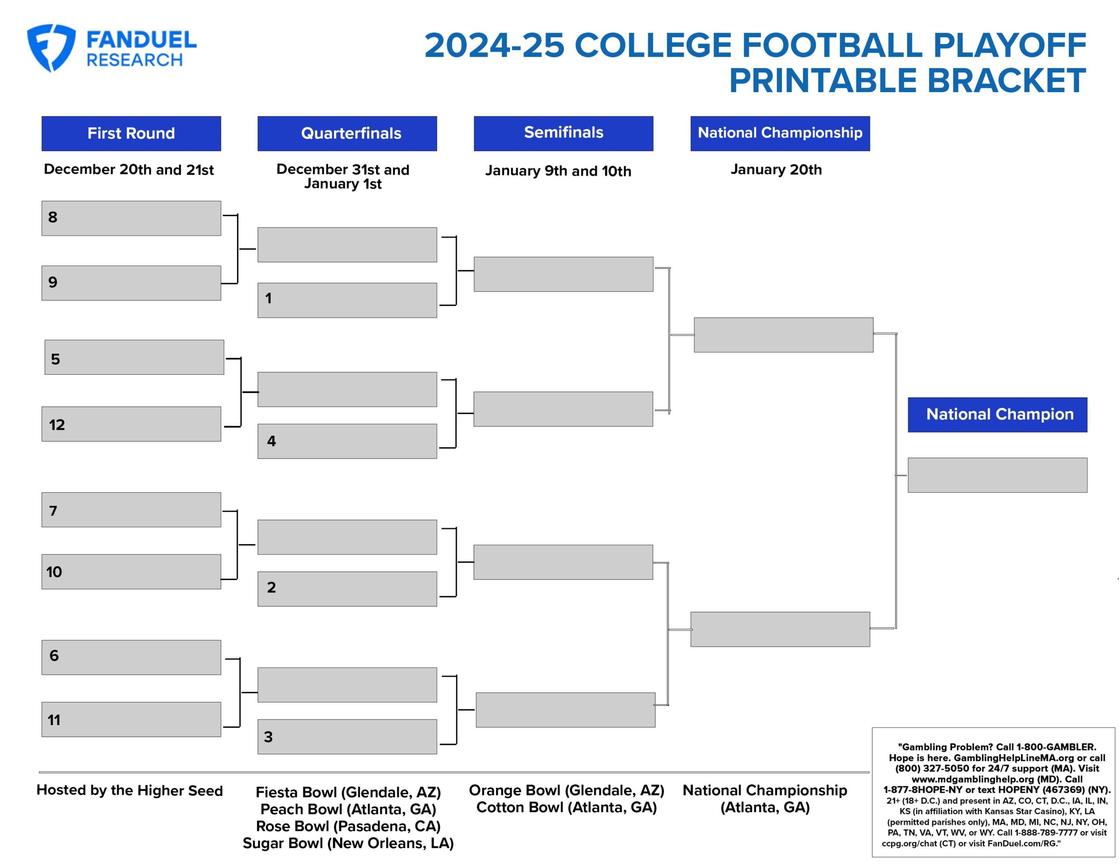1119x864 pixels.
Task: Click the seed 2 quarterfinal slot
Action: click(347, 588)
